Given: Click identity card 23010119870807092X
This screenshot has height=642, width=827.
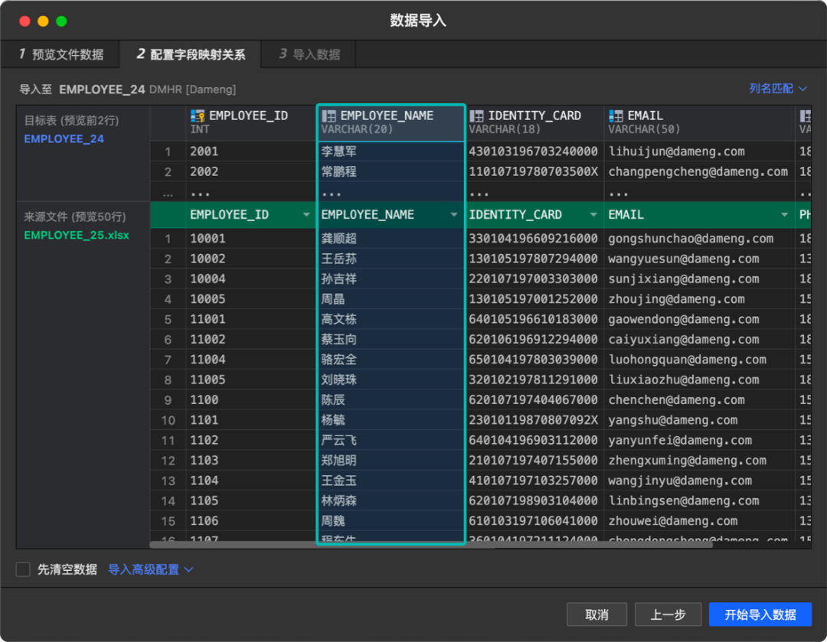Looking at the screenshot, I should pos(533,420).
